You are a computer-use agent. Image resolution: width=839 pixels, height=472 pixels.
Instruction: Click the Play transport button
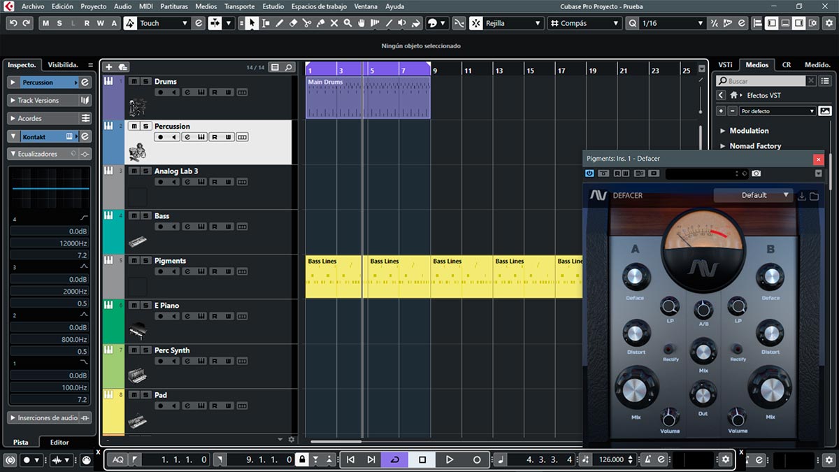click(450, 459)
